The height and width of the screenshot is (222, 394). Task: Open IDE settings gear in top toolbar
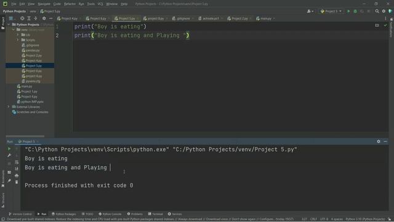pos(384,11)
